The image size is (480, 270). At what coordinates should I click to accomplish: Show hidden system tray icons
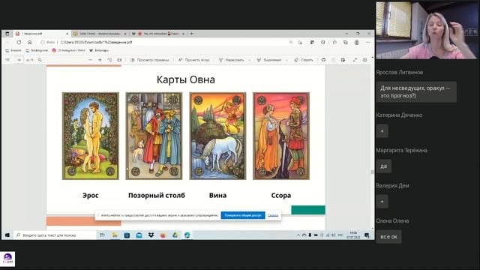pos(298,235)
